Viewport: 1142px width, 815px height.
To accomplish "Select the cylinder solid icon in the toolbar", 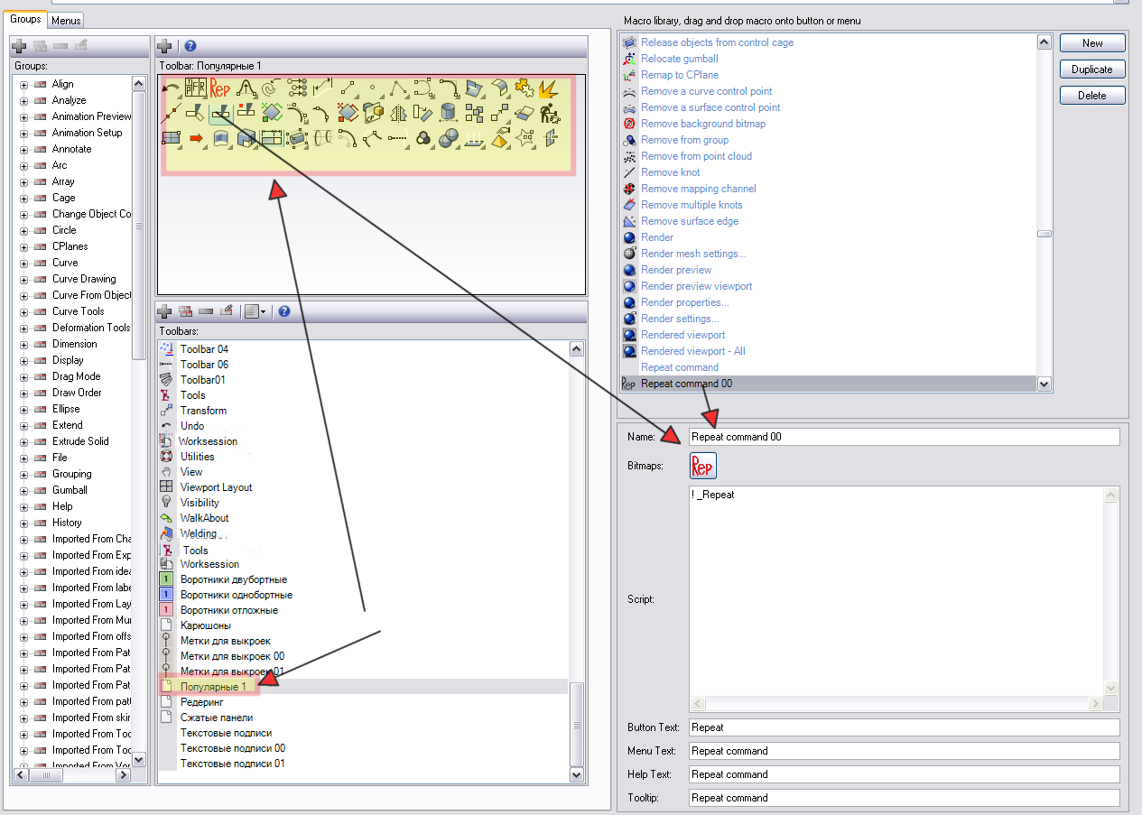I will pyautogui.click(x=448, y=113).
